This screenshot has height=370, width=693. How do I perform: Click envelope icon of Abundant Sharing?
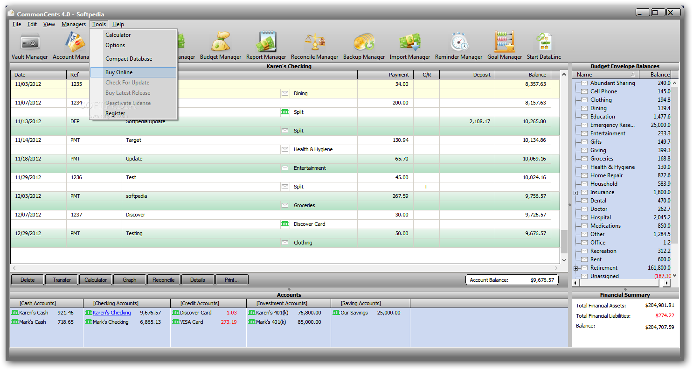584,83
